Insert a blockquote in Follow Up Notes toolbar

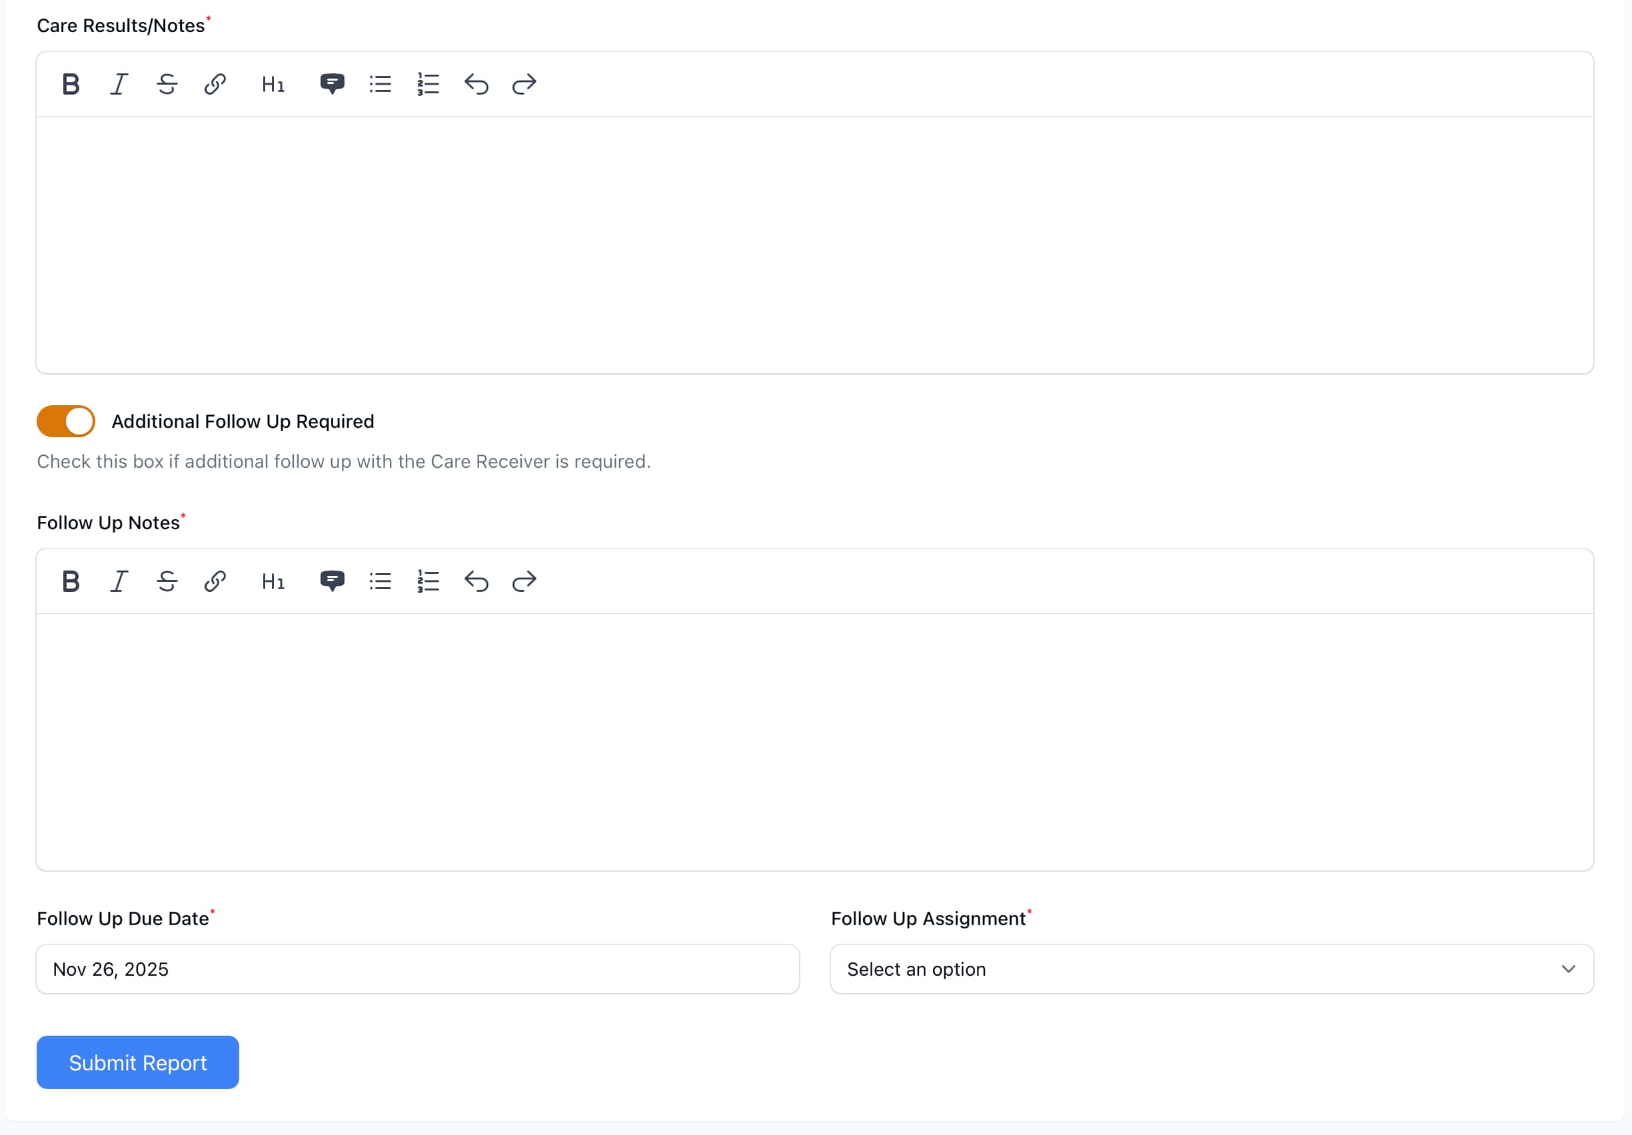(x=333, y=580)
